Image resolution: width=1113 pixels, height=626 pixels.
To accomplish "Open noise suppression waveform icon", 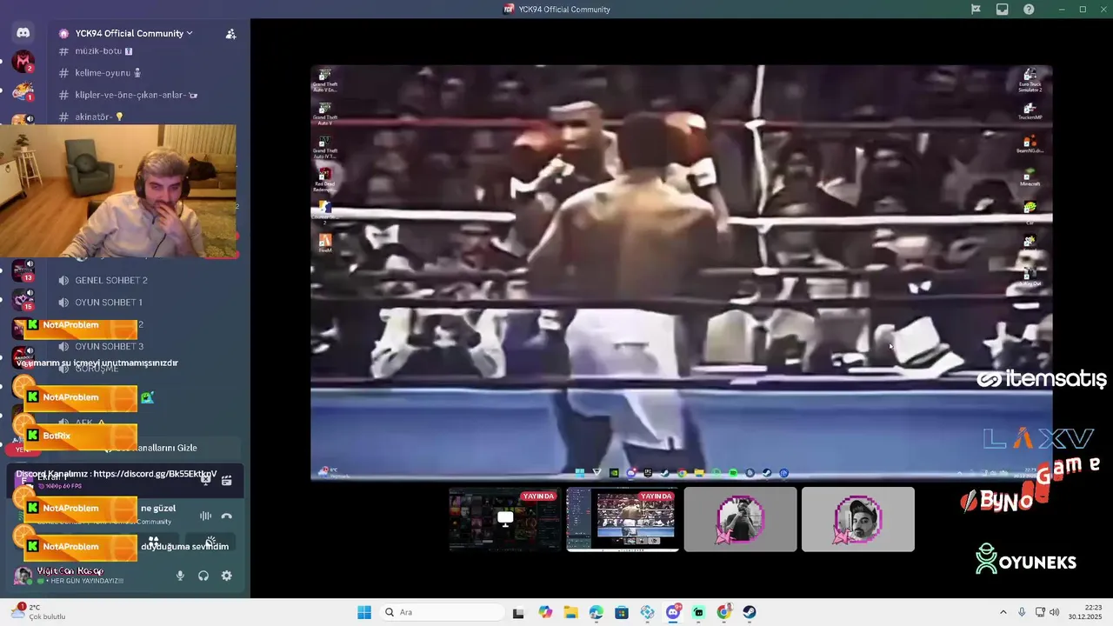I will 206,516.
